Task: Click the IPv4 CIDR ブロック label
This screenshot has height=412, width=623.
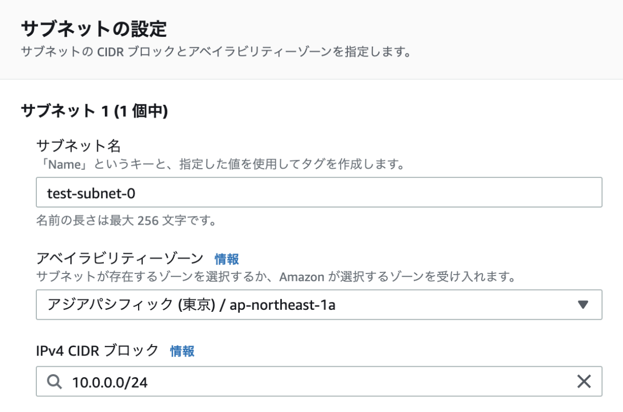Action: click(x=98, y=351)
